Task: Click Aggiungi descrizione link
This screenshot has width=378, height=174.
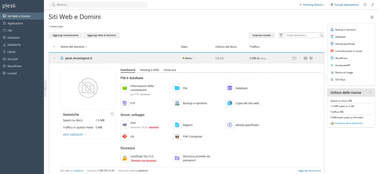Action: [309, 170]
